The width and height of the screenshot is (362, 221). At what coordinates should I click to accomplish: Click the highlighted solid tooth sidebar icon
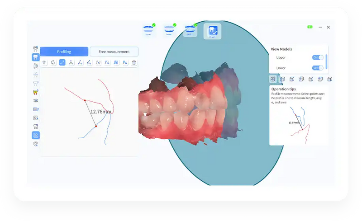point(36,57)
